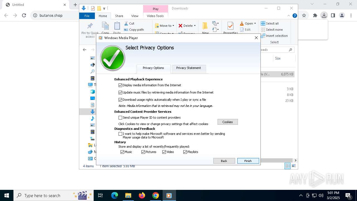
Task: Click the New folder icon in ribbon
Action: coord(205,26)
